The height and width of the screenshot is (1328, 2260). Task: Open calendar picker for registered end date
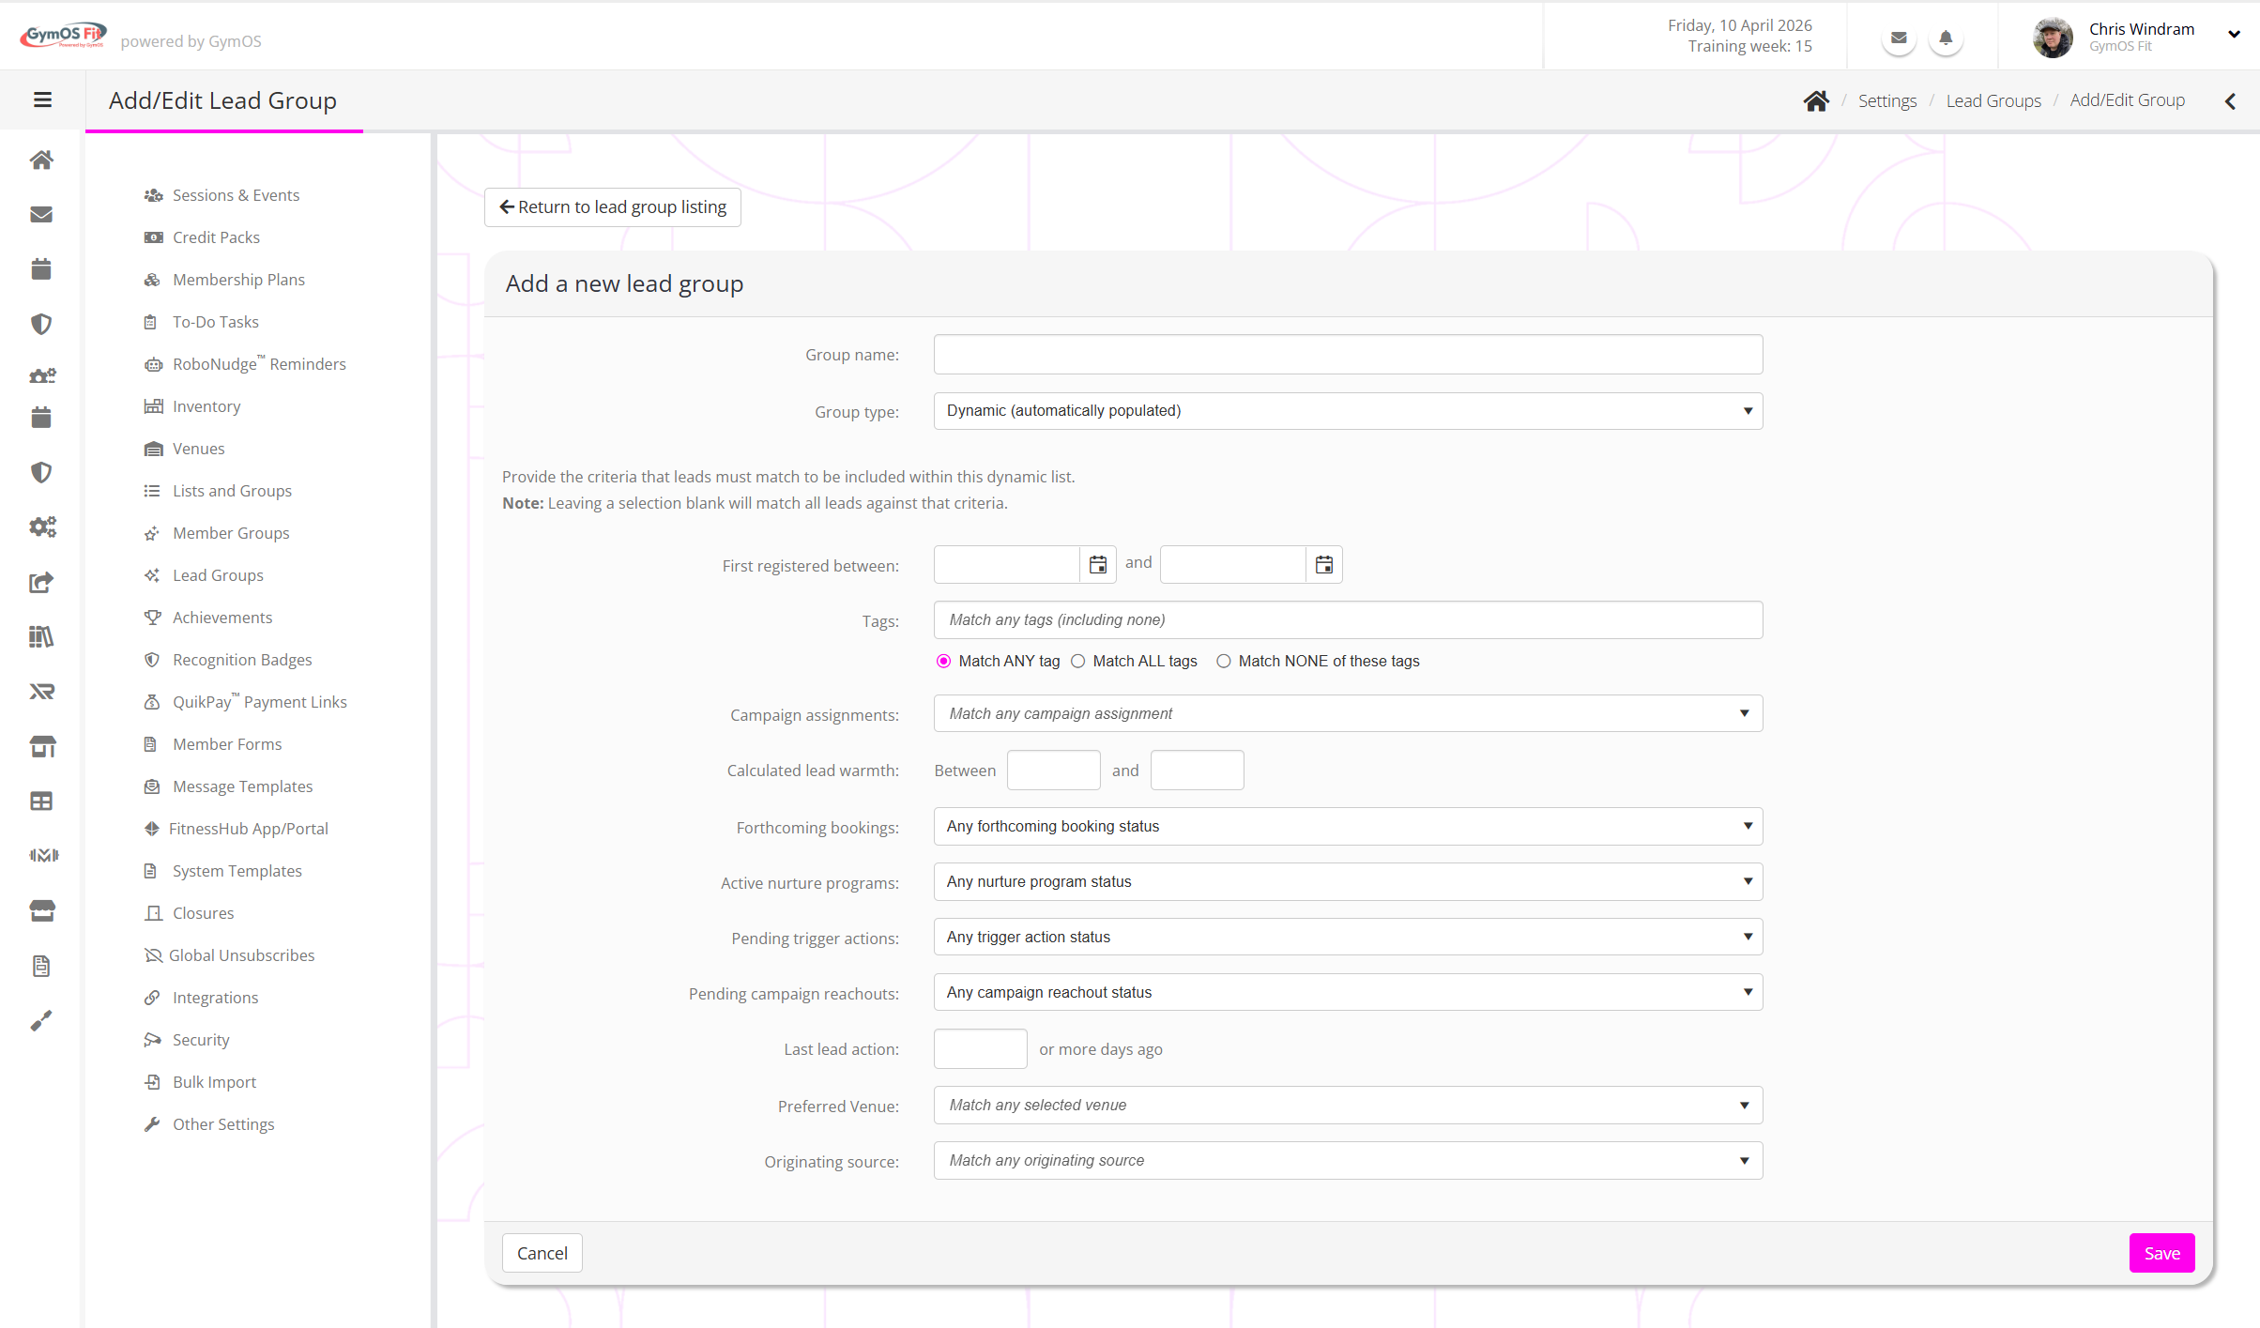click(x=1323, y=565)
